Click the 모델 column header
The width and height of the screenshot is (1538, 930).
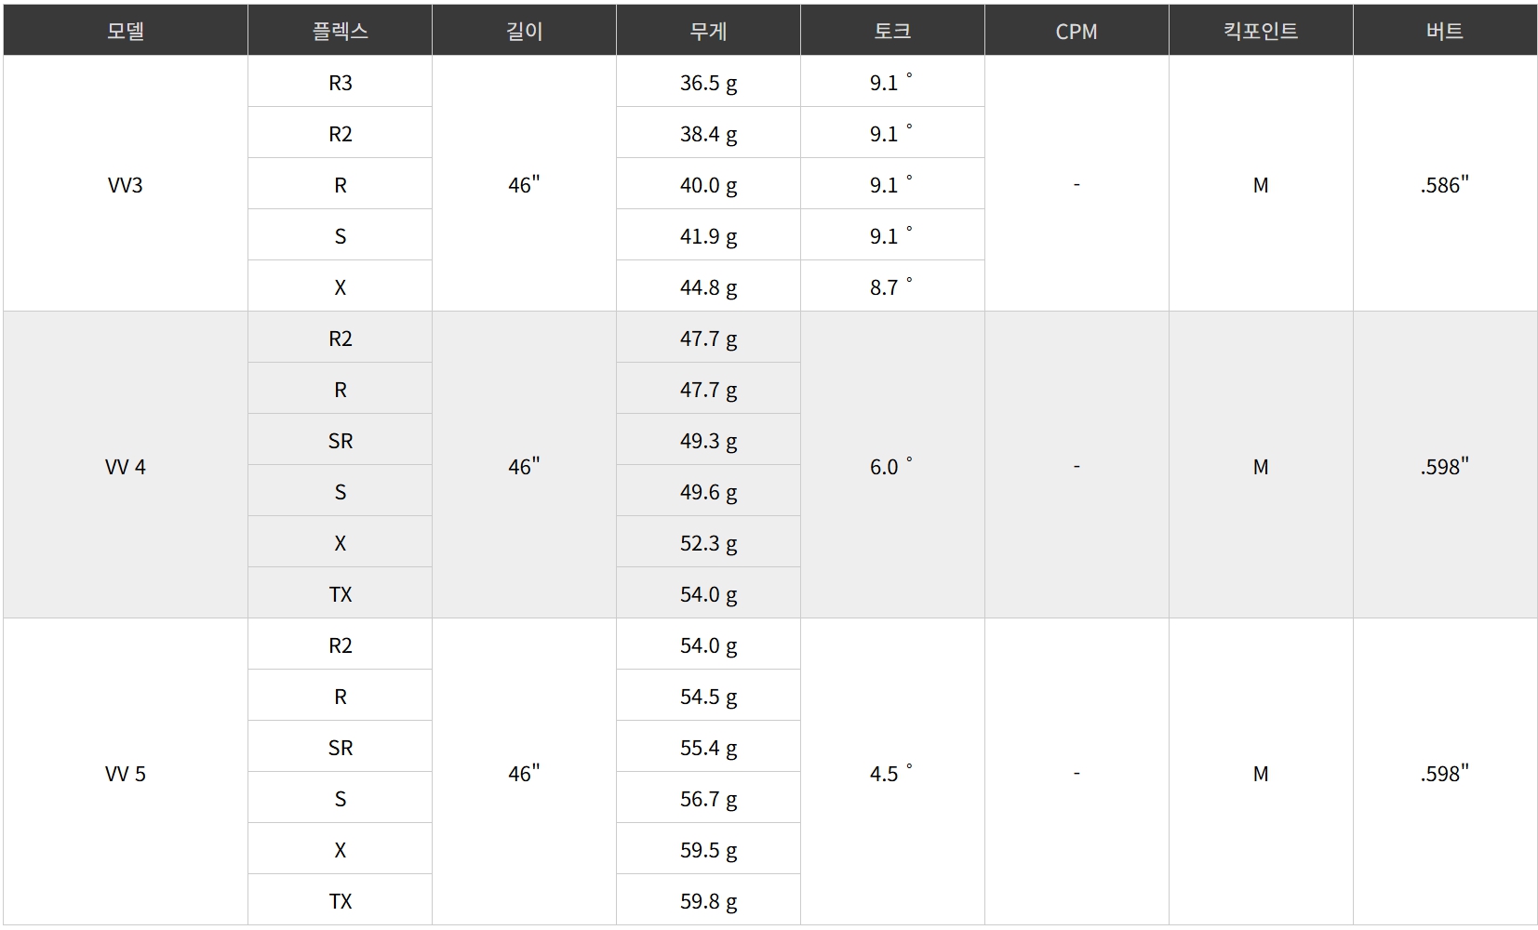[126, 31]
